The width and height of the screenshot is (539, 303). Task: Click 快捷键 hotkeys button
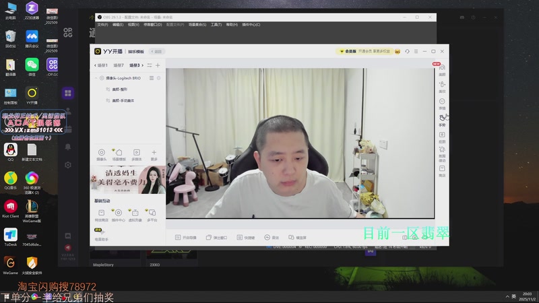coord(246,238)
